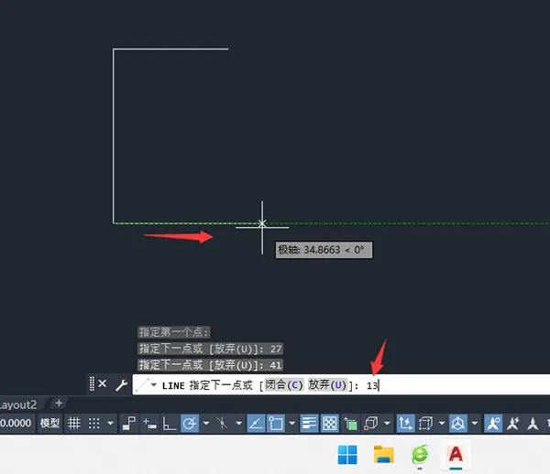The width and height of the screenshot is (550, 474).
Task: Click the 放弃(U) undo option
Action: [x=327, y=385]
